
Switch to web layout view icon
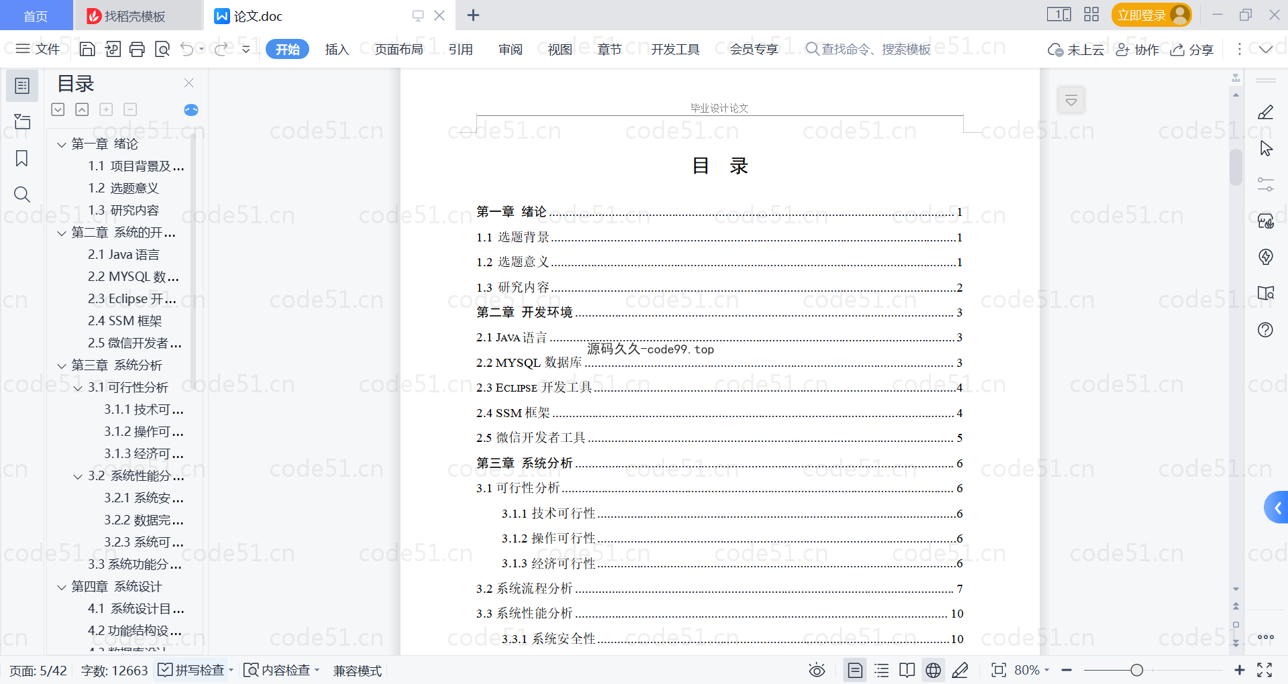933,670
